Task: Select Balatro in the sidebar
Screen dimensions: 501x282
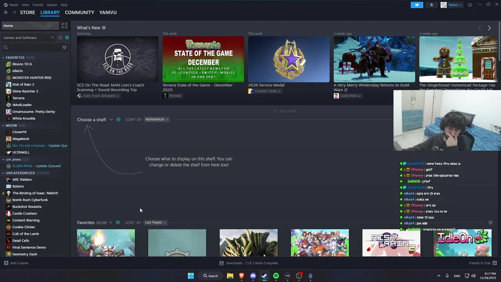Action: tap(18, 186)
